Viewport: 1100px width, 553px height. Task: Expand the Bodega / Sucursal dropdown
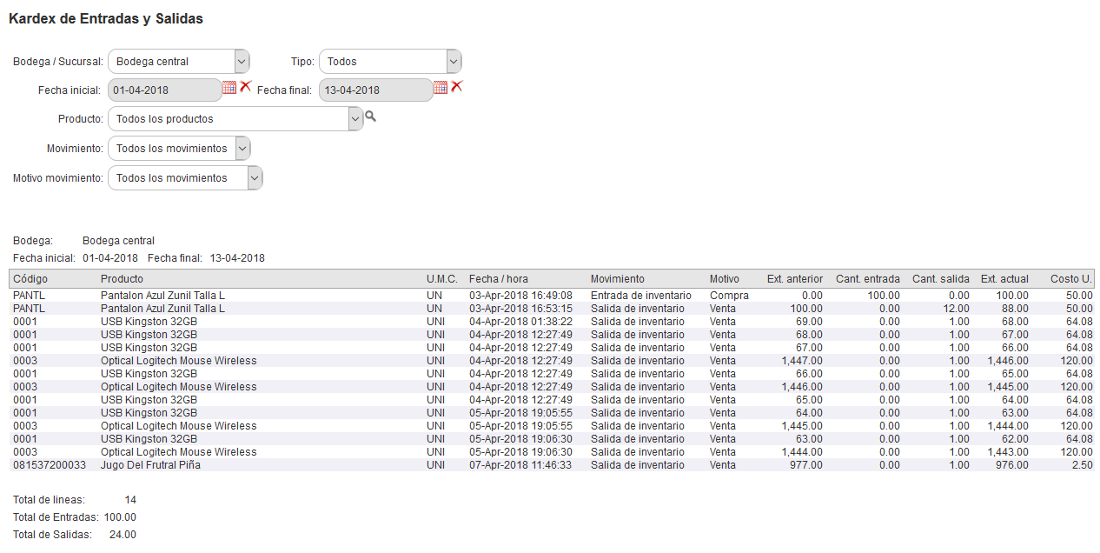pyautogui.click(x=242, y=62)
